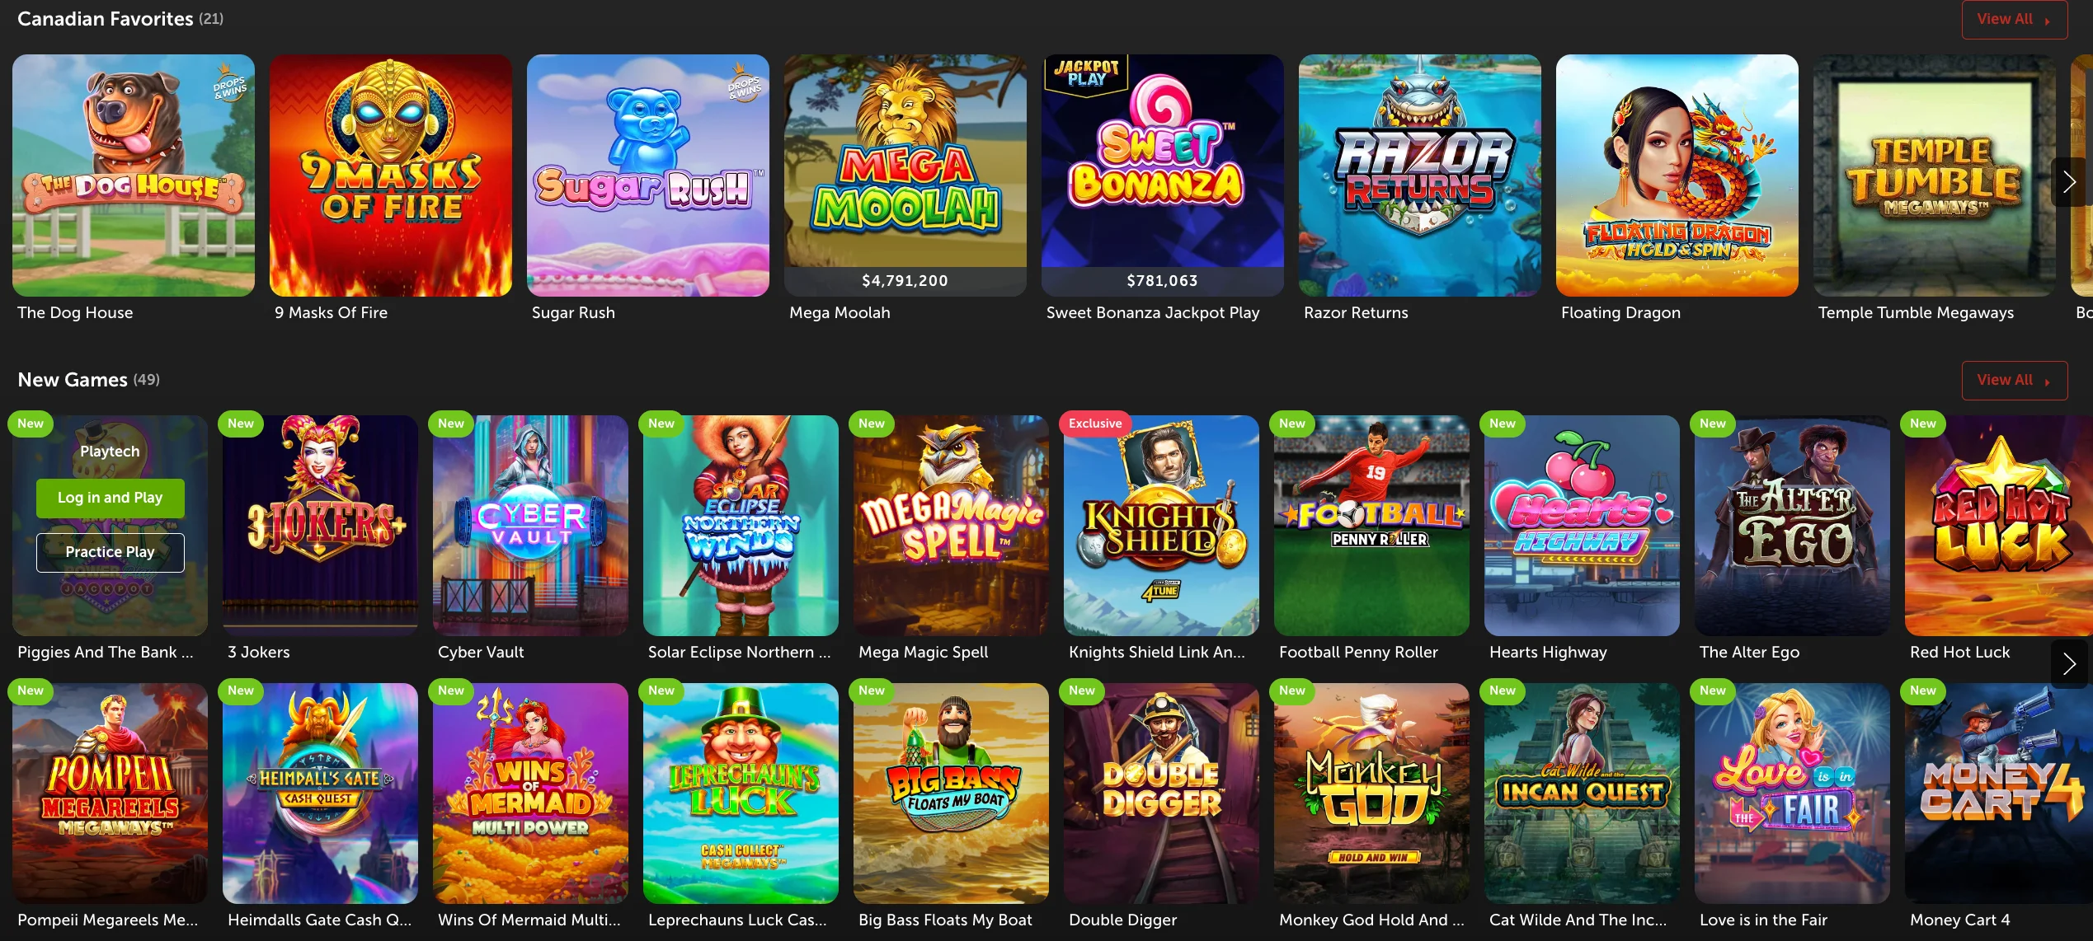The image size is (2093, 941).
Task: Advance Canadian Favorites carousel with right arrow
Action: tap(2069, 181)
